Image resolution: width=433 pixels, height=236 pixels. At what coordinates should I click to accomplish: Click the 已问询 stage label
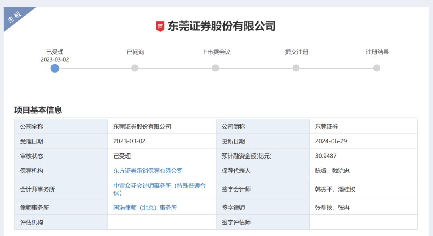[x=136, y=52]
